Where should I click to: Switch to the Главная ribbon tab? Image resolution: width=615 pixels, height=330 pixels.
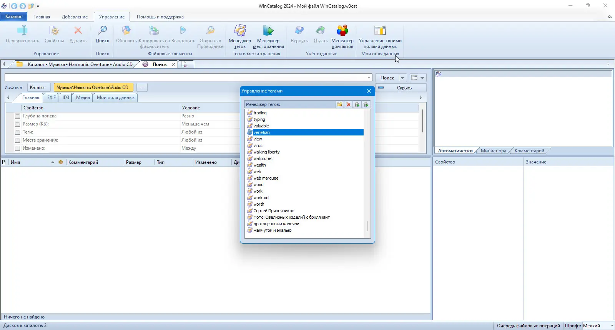point(42,17)
